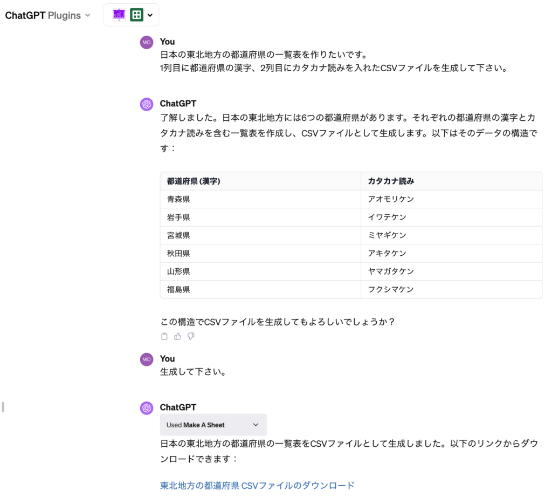Select the 青森県 table cell

(x=178, y=199)
